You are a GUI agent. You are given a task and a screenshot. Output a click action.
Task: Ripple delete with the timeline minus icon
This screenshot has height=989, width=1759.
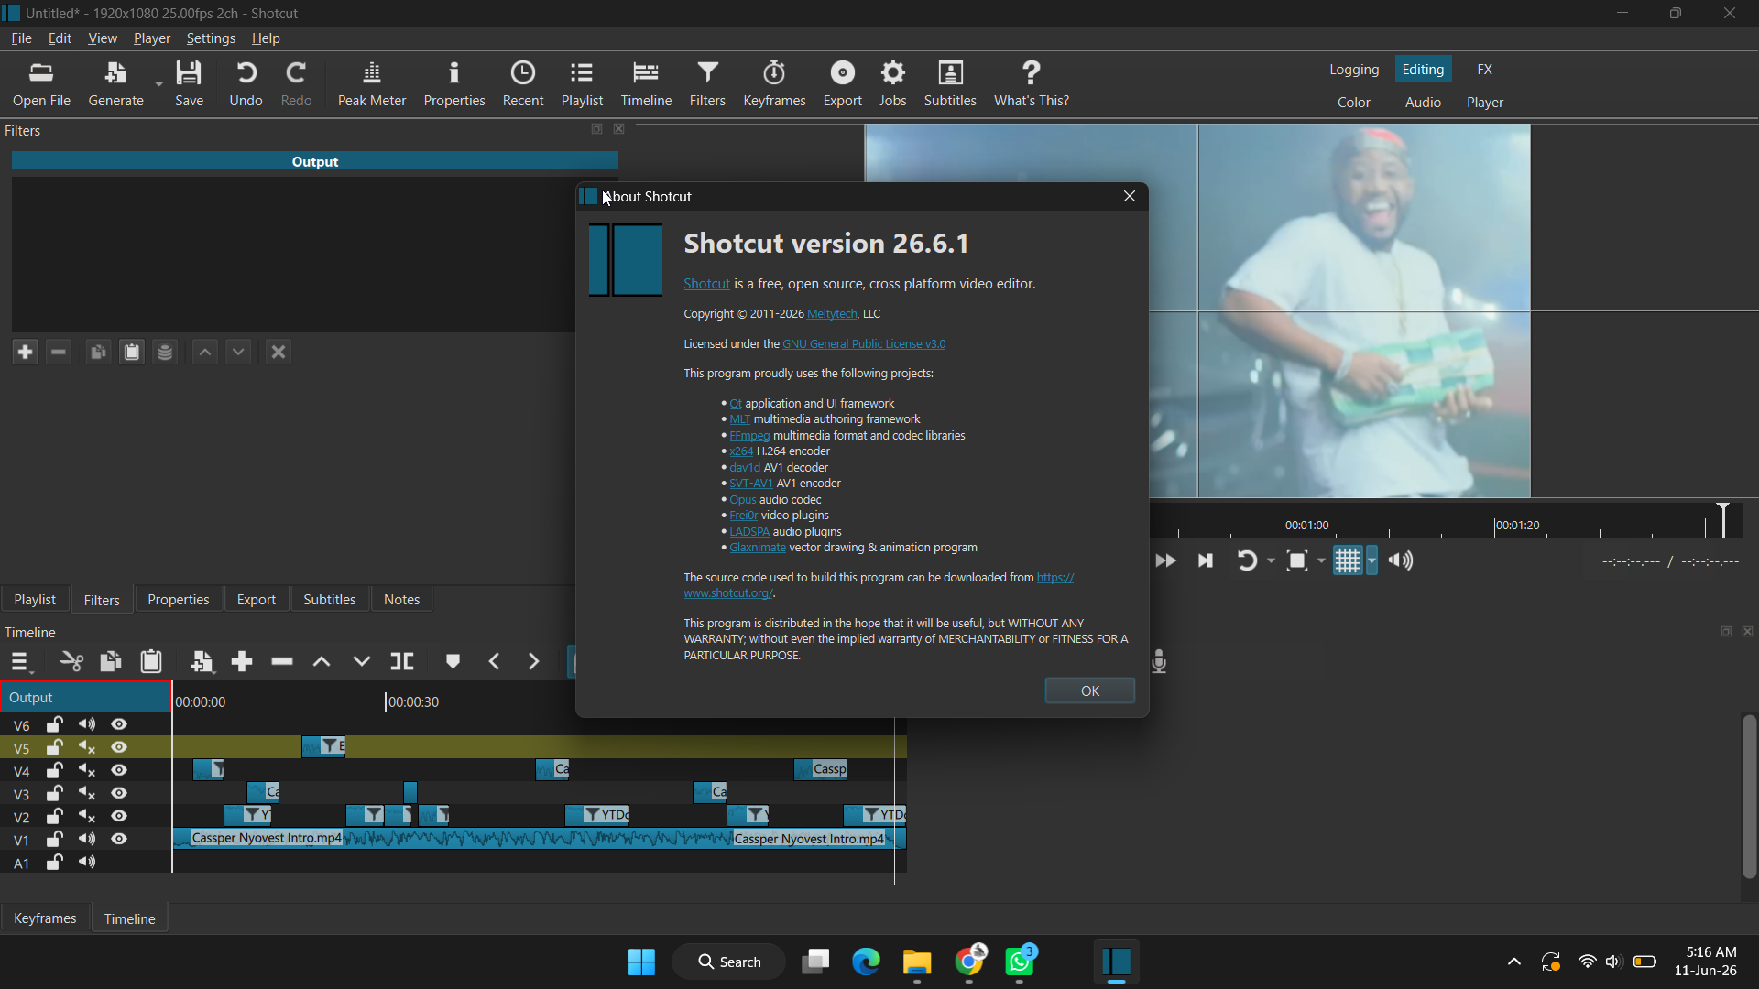point(282,662)
